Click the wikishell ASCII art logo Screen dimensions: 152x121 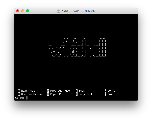pyautogui.click(x=77, y=47)
